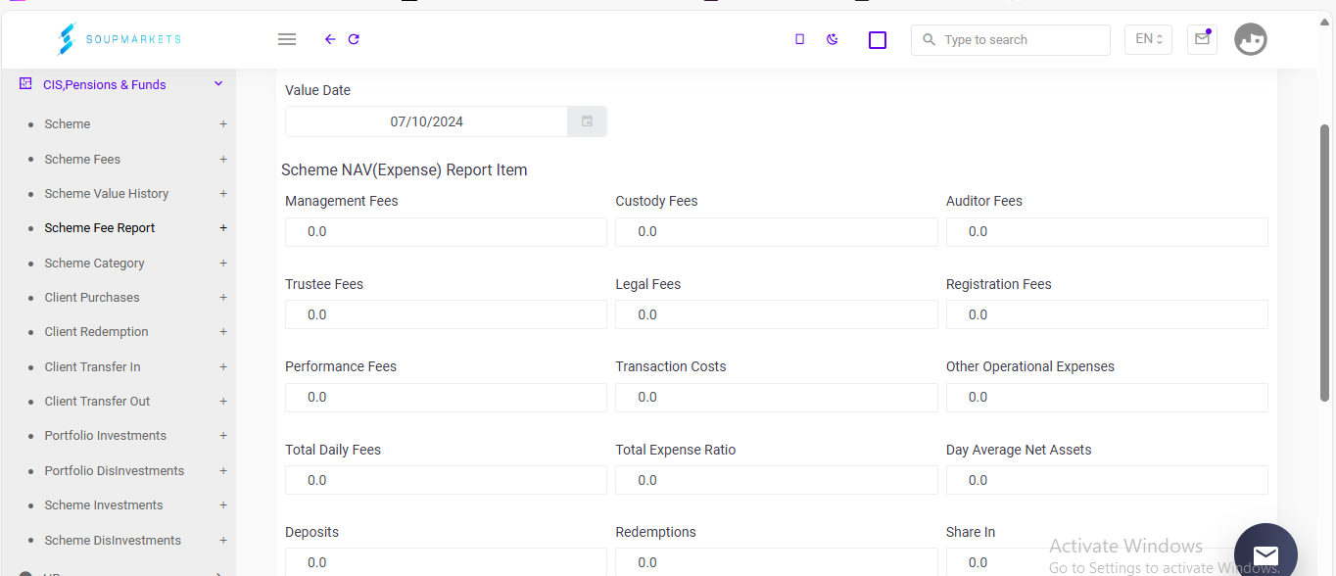This screenshot has width=1336, height=576.
Task: Open the mail notifications icon
Action: 1202,39
